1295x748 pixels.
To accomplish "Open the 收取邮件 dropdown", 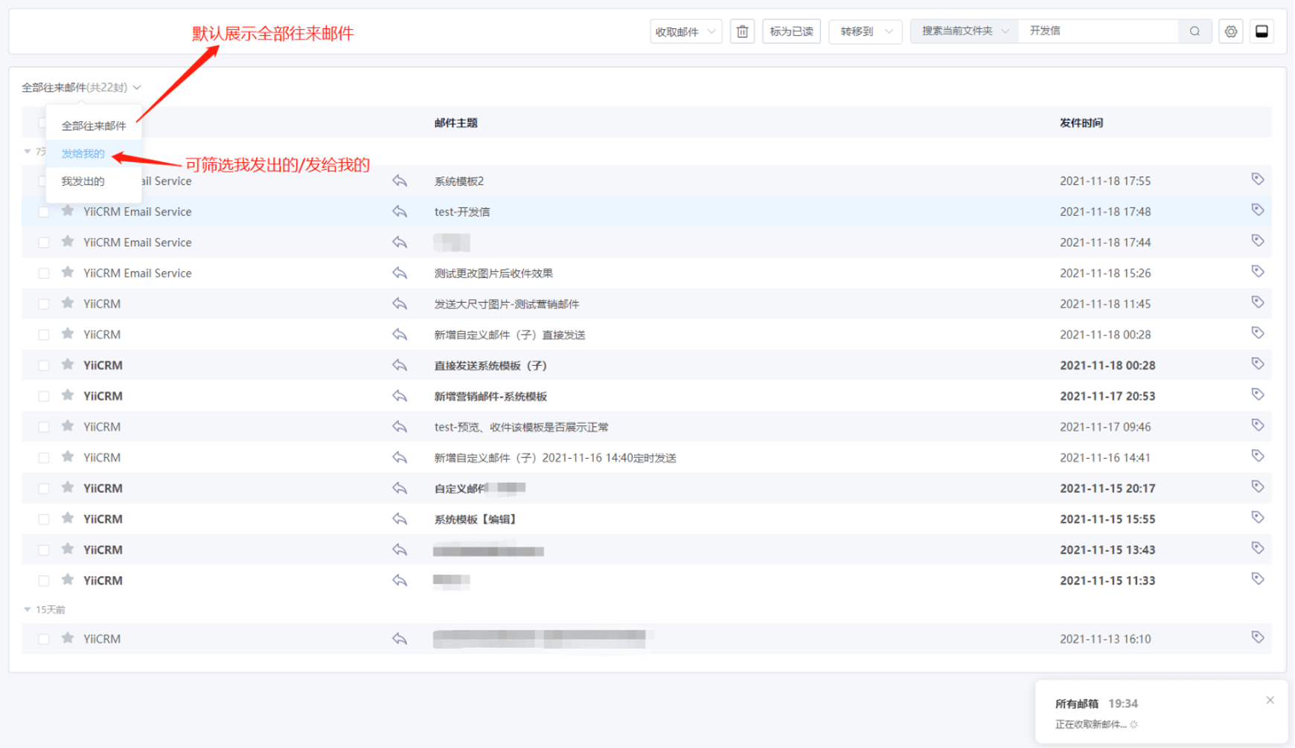I will coord(685,31).
